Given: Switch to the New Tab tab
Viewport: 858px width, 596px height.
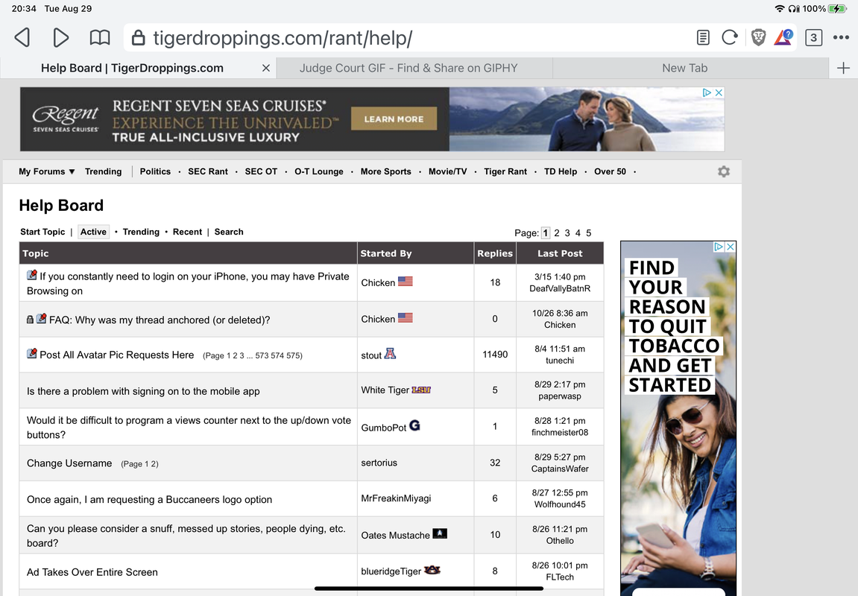Looking at the screenshot, I should tap(684, 68).
